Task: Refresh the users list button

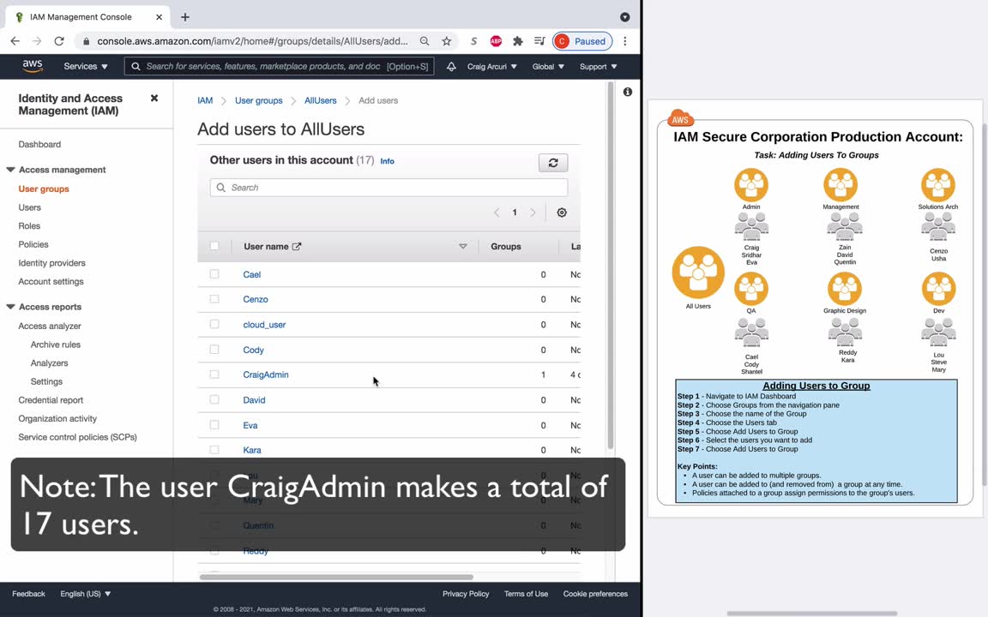Action: tap(553, 163)
